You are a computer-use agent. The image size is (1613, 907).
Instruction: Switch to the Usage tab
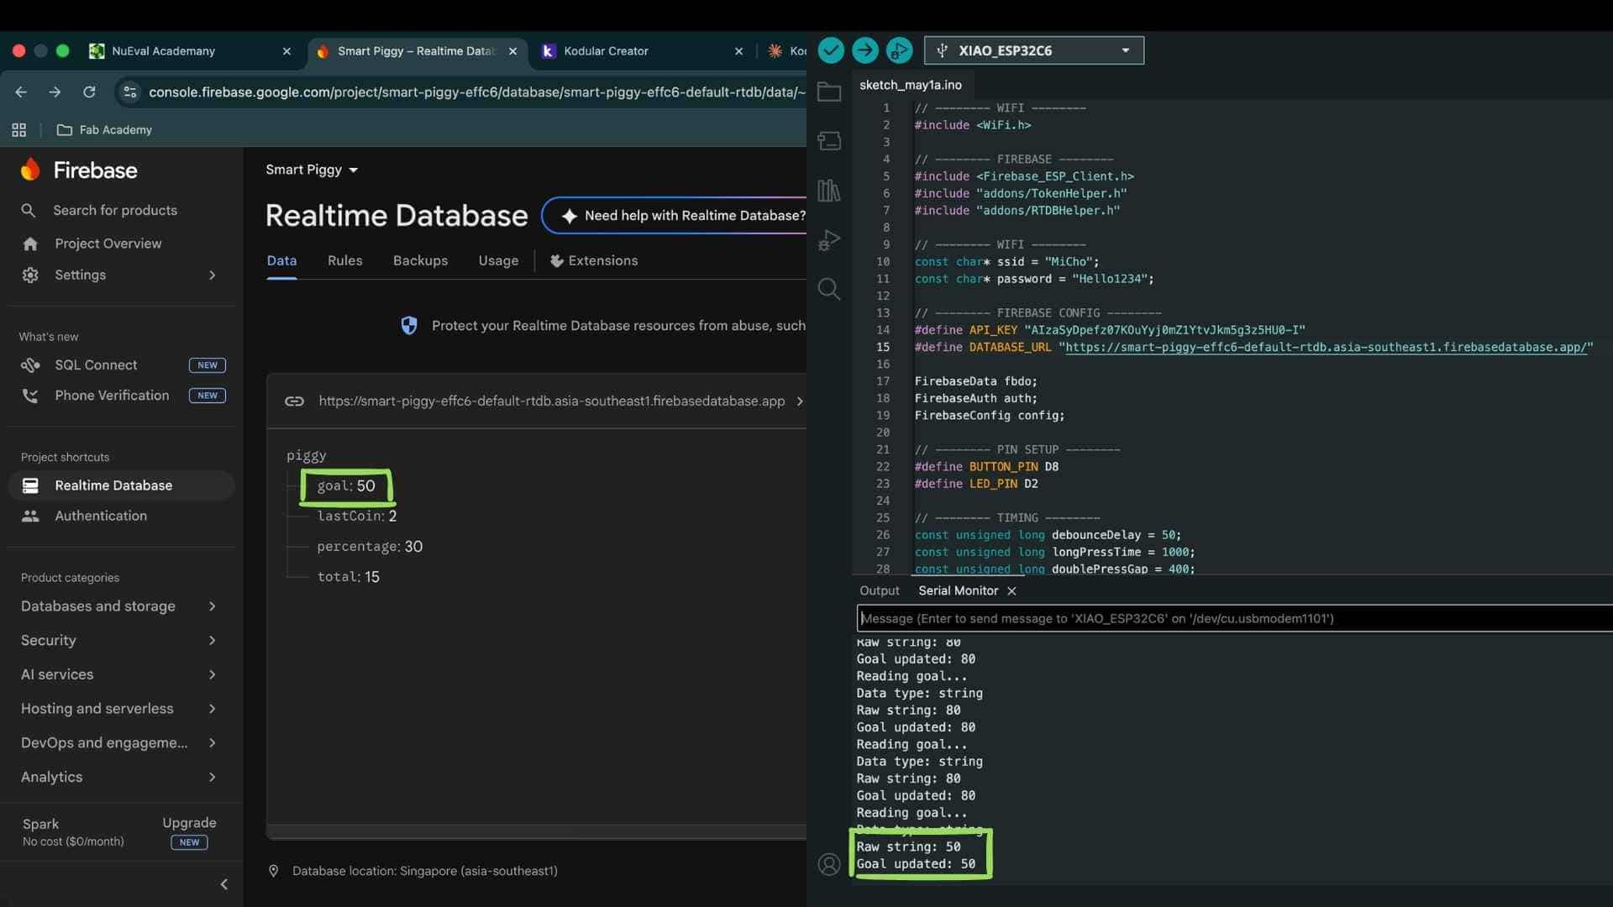(x=498, y=261)
